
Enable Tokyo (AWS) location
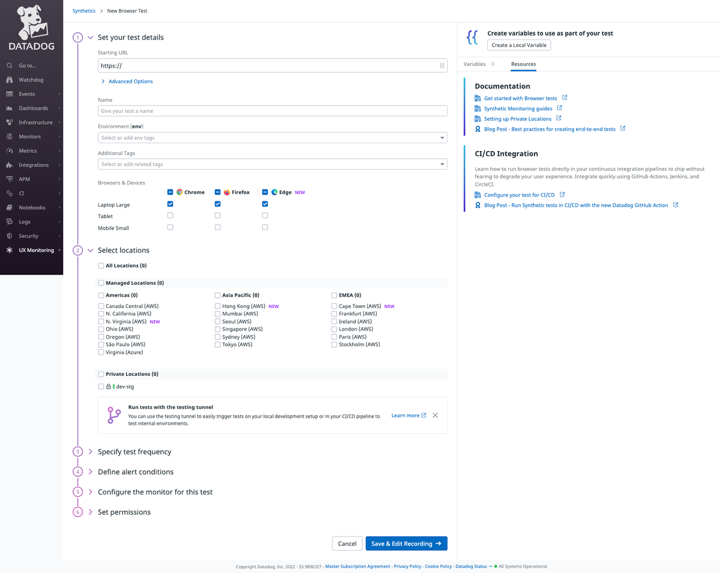(x=217, y=345)
